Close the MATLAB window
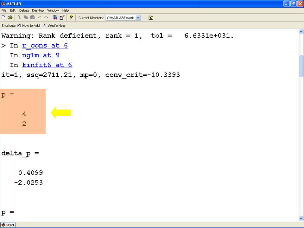The width and height of the screenshot is (304, 228). point(300,4)
